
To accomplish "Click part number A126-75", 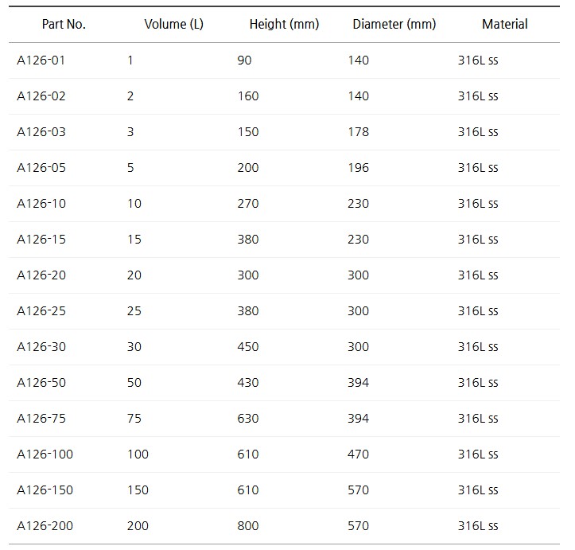I will [41, 419].
